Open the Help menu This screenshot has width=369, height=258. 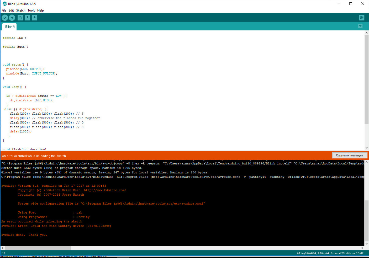[x=40, y=10]
